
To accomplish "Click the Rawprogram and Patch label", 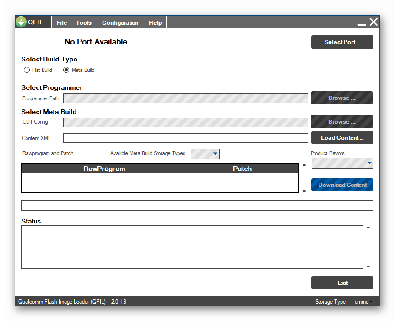I will (x=48, y=153).
